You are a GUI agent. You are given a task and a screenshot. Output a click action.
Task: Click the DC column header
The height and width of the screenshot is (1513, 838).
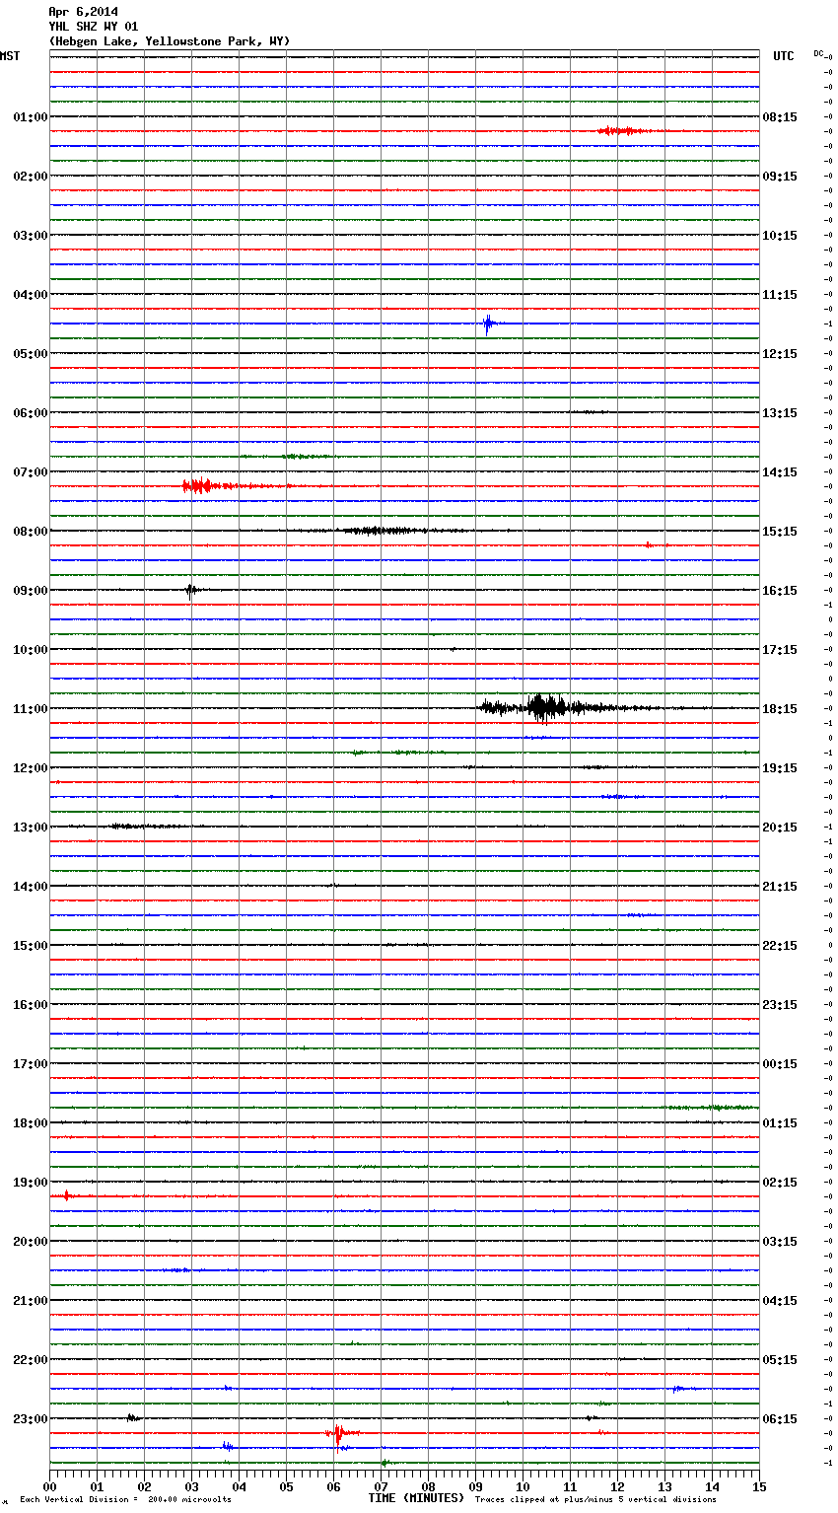[818, 53]
